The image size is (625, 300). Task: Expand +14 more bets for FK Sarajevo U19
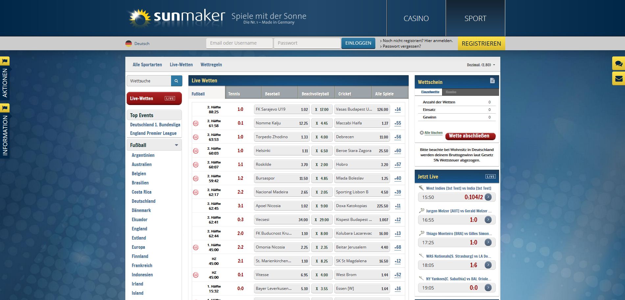click(398, 110)
